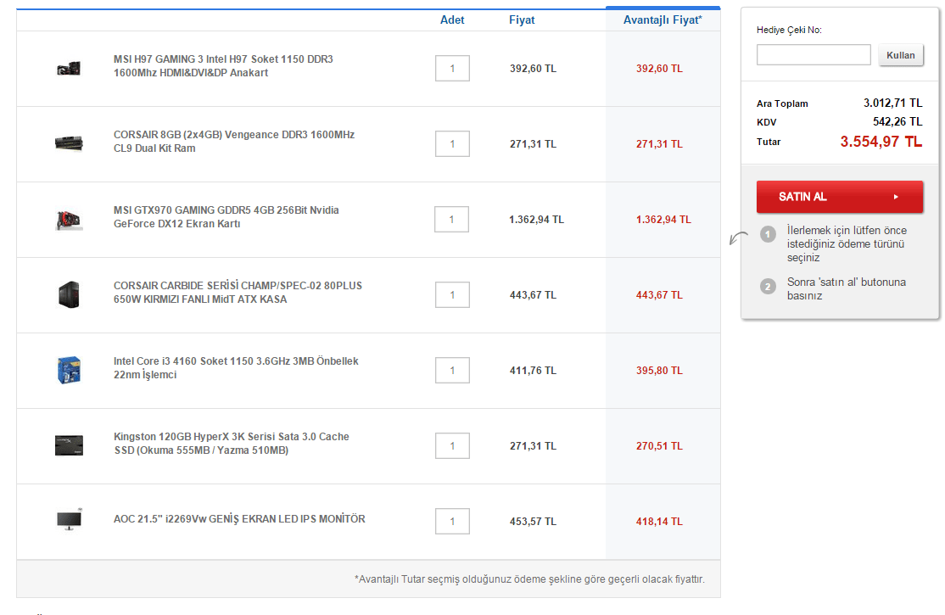This screenshot has height=615, width=945.
Task: Click the 418,14 TL advantage price
Action: (x=659, y=521)
